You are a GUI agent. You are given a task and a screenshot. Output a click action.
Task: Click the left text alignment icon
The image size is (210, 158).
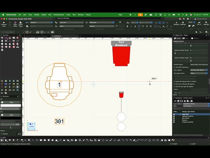point(139,26)
